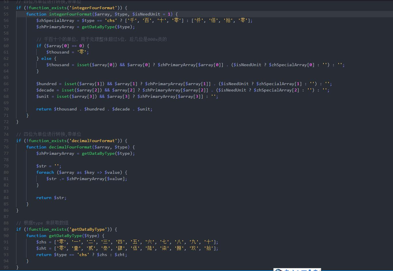This screenshot has height=271, width=393.
Task: Click line number 63 in the gutter
Action: pos(6,65)
